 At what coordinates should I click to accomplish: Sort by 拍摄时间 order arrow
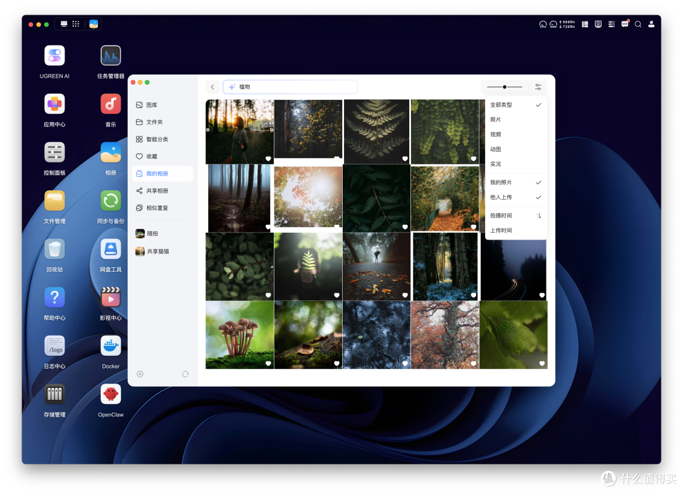(x=538, y=216)
